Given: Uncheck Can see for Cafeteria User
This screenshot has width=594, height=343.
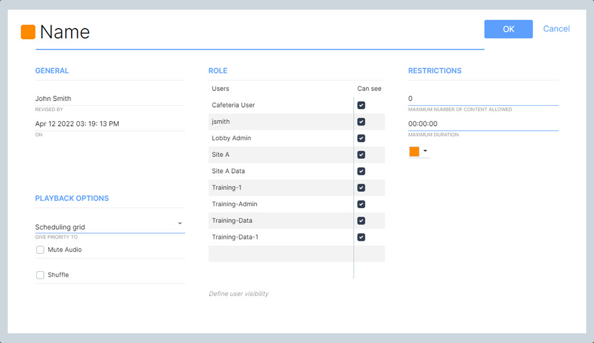Looking at the screenshot, I should coord(361,105).
